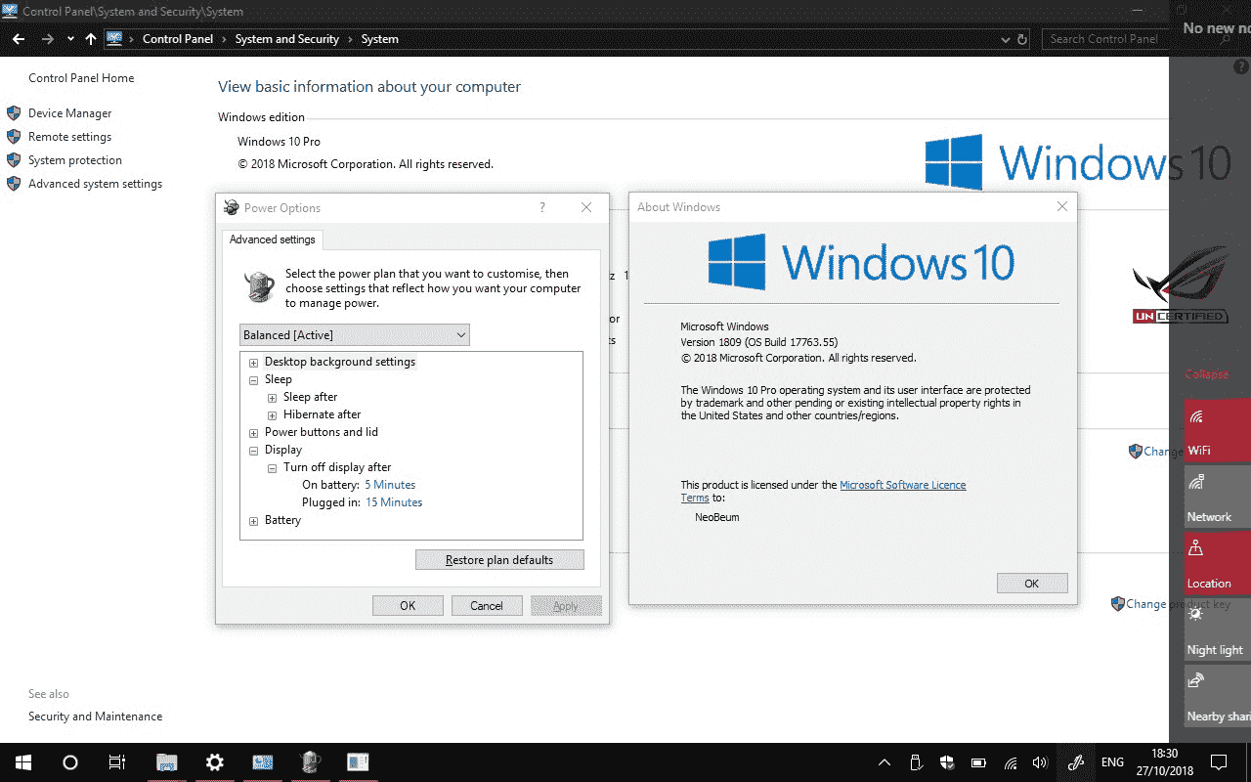The height and width of the screenshot is (782, 1251).
Task: Toggle the WiFi quick action tile
Action: pyautogui.click(x=1218, y=431)
